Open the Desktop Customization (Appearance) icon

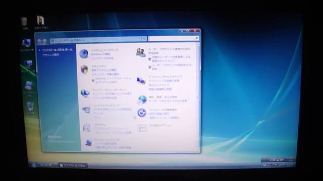click(141, 80)
